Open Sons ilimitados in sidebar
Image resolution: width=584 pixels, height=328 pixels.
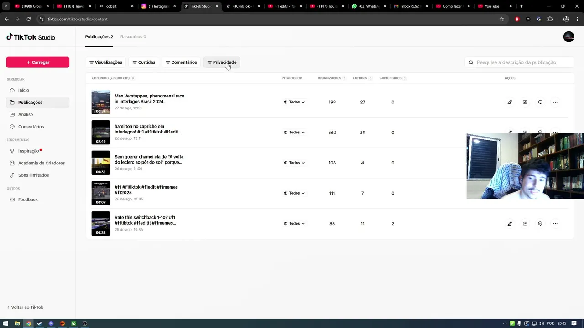[x=37, y=175]
